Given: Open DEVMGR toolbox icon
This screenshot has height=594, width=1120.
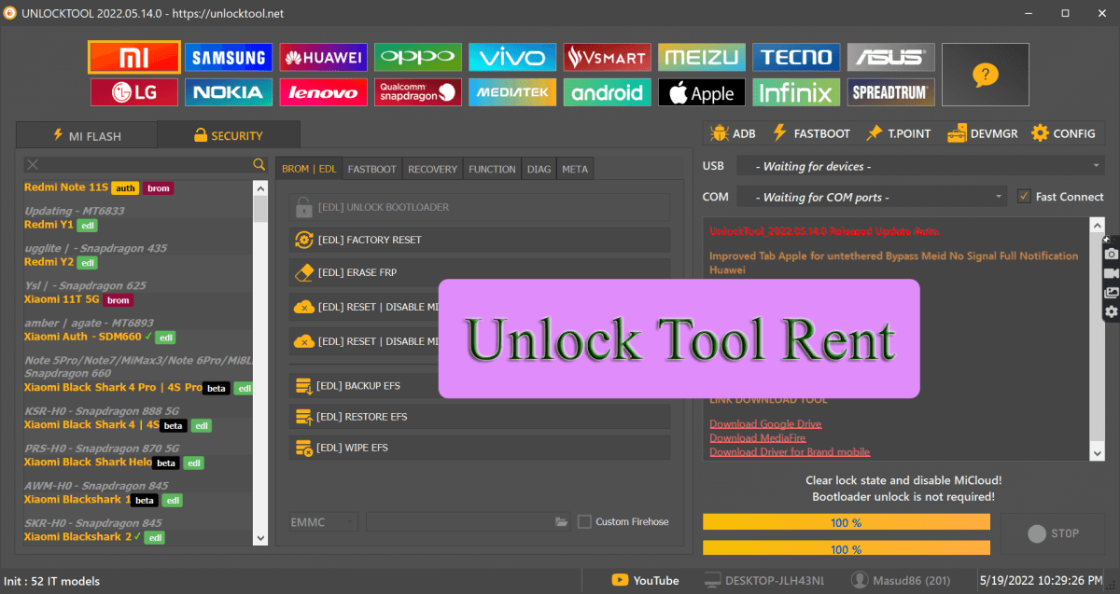Looking at the screenshot, I should (x=956, y=132).
